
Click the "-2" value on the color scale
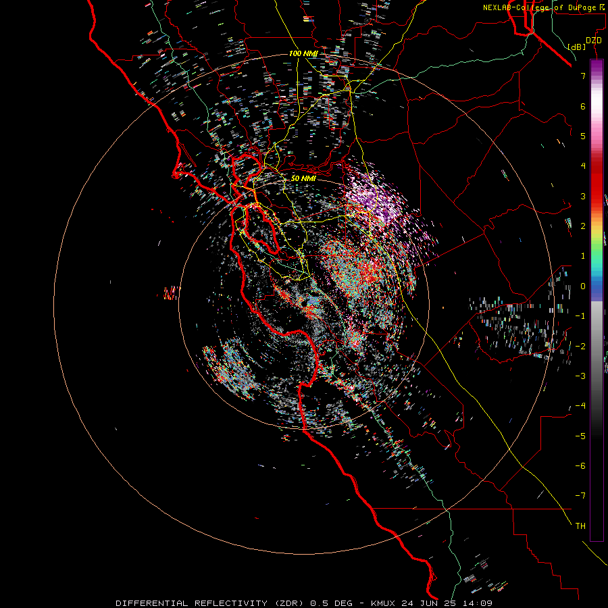point(580,347)
